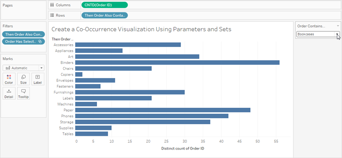Open the Tooltip marks card
The width and height of the screenshot is (342, 158).
[x=23, y=93]
